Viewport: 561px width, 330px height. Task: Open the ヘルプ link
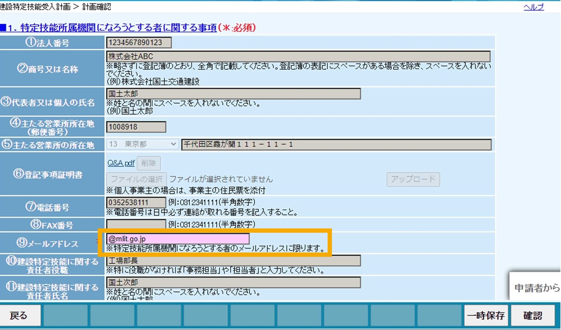point(534,7)
